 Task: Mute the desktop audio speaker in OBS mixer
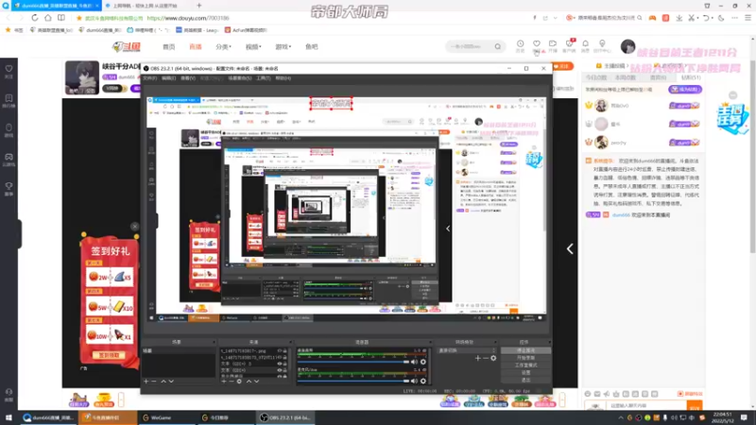click(414, 362)
